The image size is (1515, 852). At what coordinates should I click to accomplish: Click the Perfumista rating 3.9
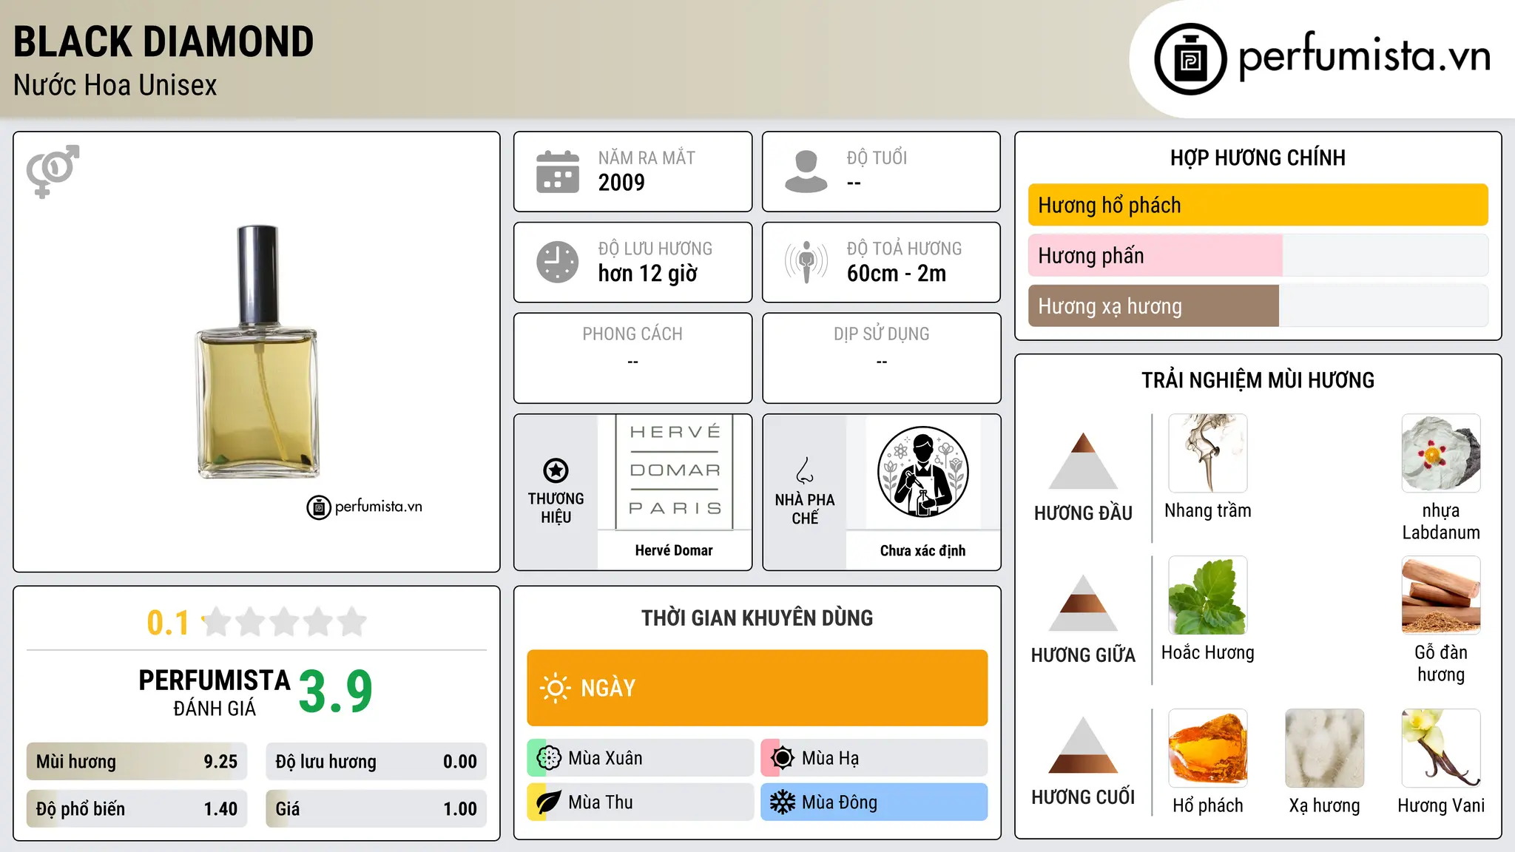click(335, 692)
